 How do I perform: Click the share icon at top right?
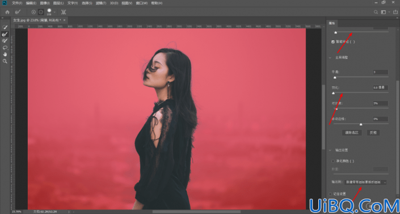(395, 12)
